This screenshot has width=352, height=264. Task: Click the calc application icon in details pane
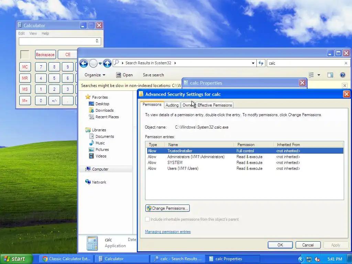[x=92, y=243]
